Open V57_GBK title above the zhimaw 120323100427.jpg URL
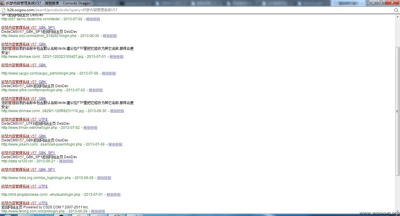The image size is (400, 216). [x=24, y=44]
